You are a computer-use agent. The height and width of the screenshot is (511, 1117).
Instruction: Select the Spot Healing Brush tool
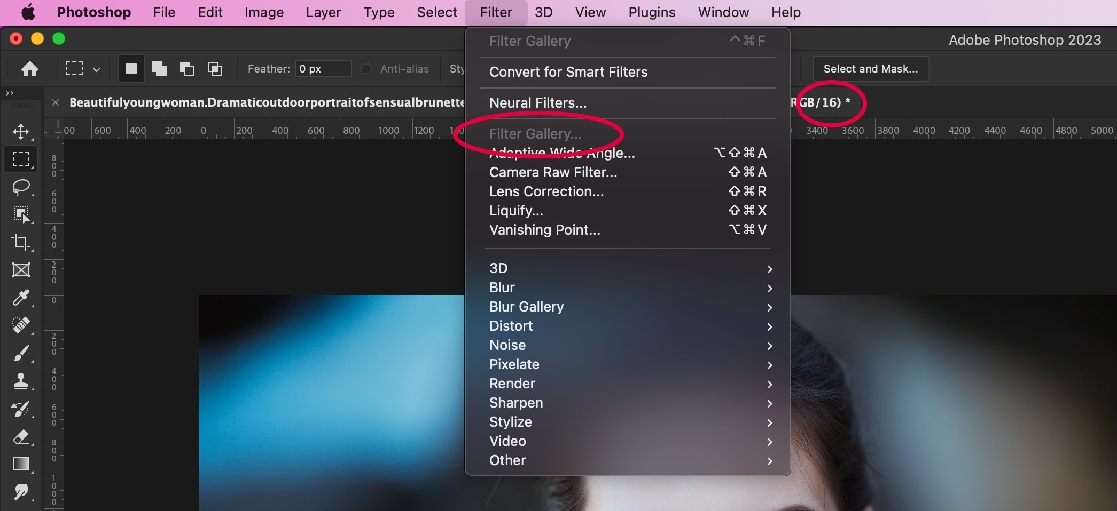21,325
